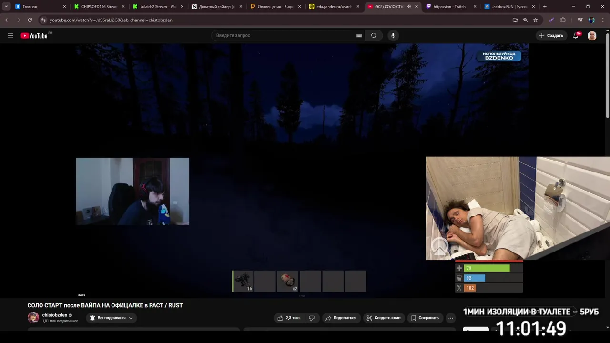The height and width of the screenshot is (343, 610).
Task: Click the green health bar showing 79
Action: 487,268
